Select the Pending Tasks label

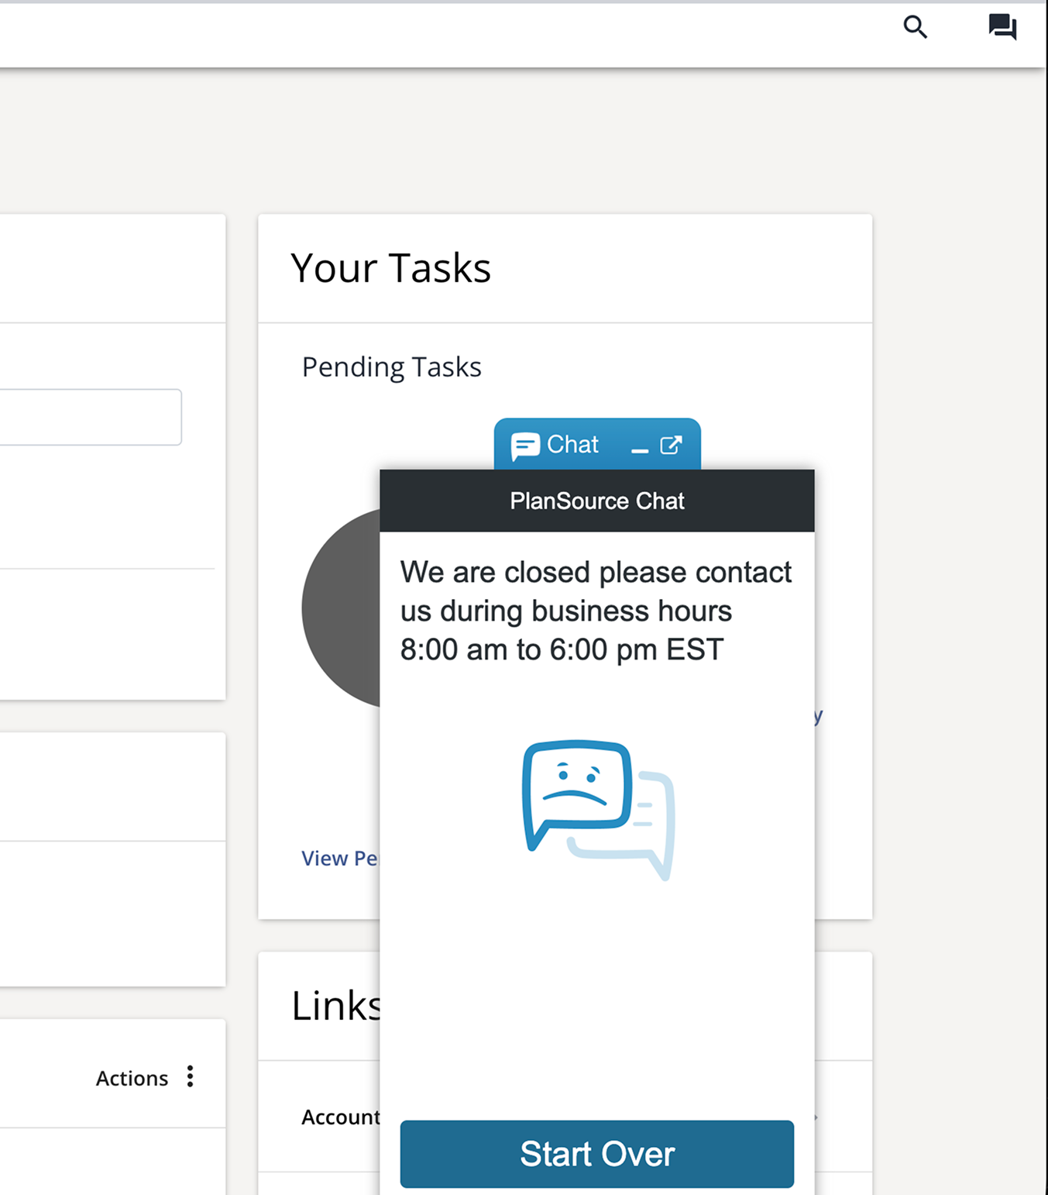click(391, 367)
